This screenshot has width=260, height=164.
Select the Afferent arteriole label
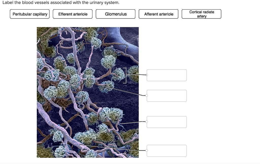tap(158, 14)
